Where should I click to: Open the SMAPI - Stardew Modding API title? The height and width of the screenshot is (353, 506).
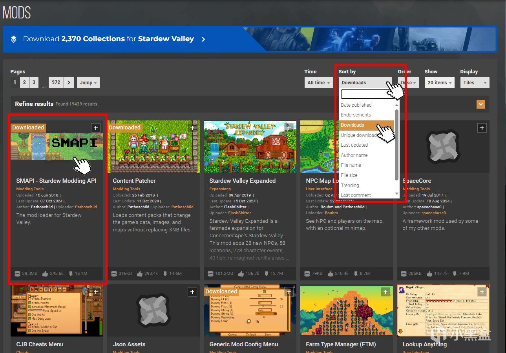click(x=56, y=181)
